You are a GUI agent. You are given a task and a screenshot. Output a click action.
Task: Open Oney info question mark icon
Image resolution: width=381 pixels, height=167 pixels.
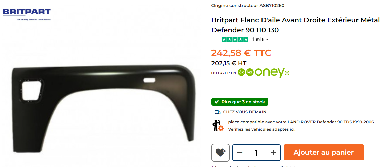click(x=287, y=73)
